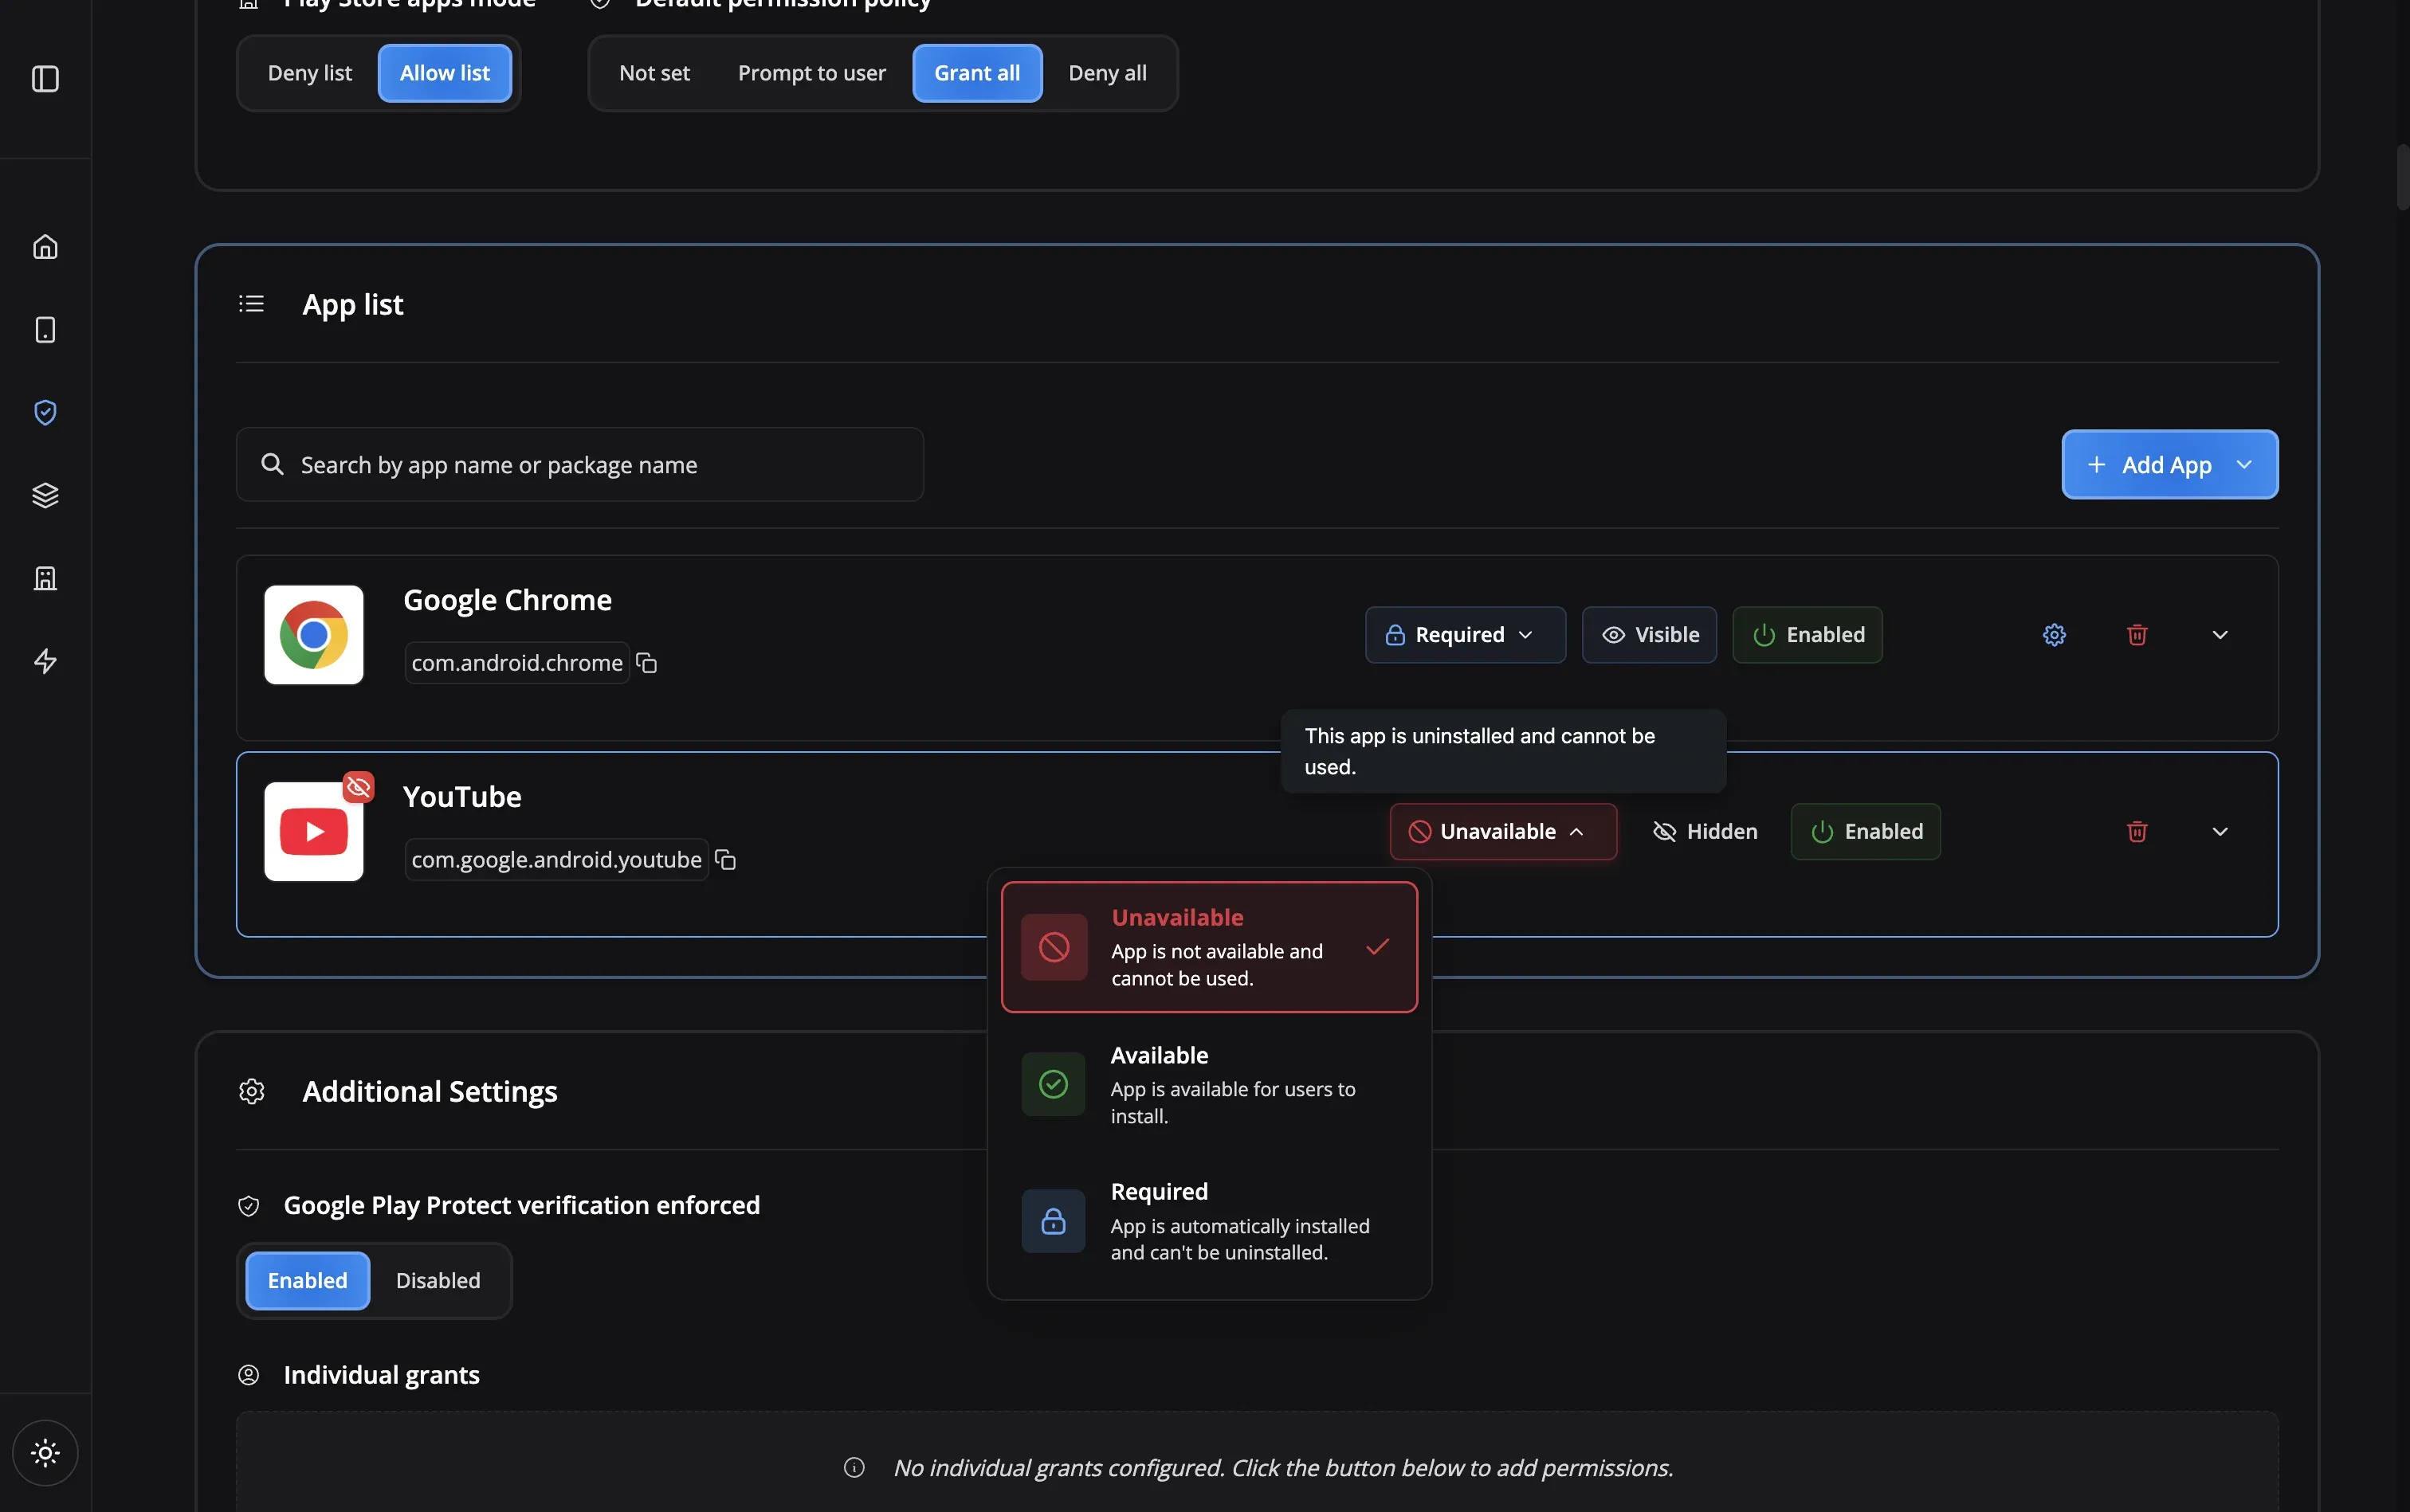Click the search by app name field
This screenshot has height=1512, width=2410.
pos(580,465)
